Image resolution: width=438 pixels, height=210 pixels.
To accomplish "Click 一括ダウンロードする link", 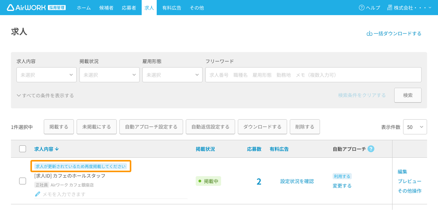I will (x=394, y=34).
